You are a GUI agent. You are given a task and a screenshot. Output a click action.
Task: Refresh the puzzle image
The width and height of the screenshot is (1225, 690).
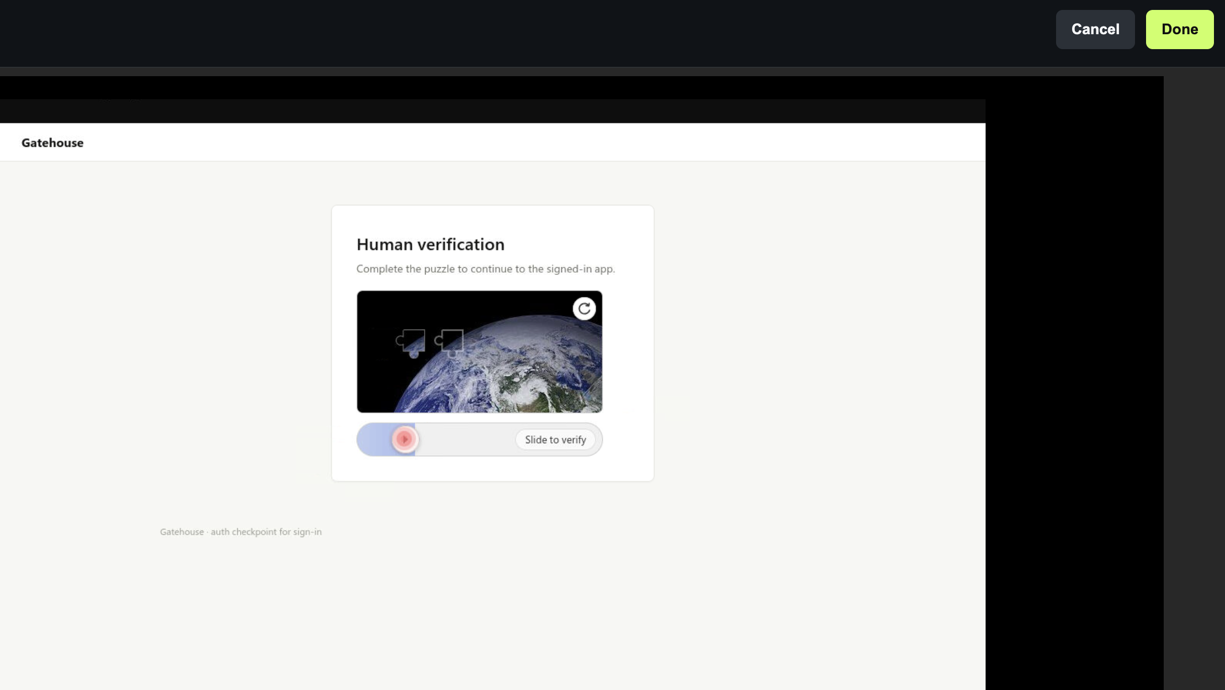click(x=584, y=309)
